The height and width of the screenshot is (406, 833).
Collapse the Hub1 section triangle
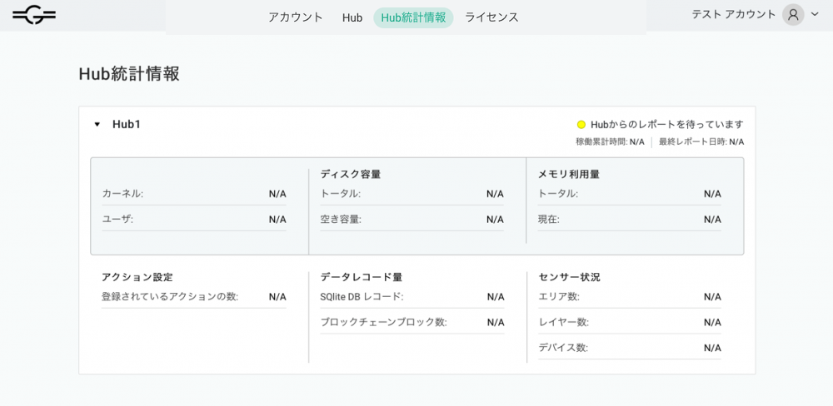(x=97, y=125)
